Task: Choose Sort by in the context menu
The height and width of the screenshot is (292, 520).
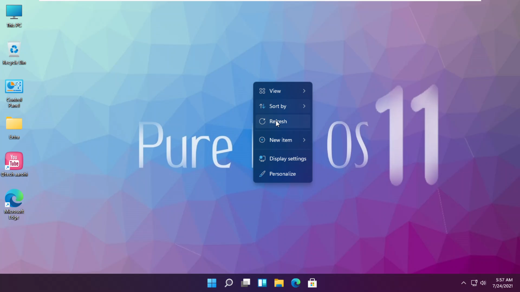Action: tap(283, 106)
